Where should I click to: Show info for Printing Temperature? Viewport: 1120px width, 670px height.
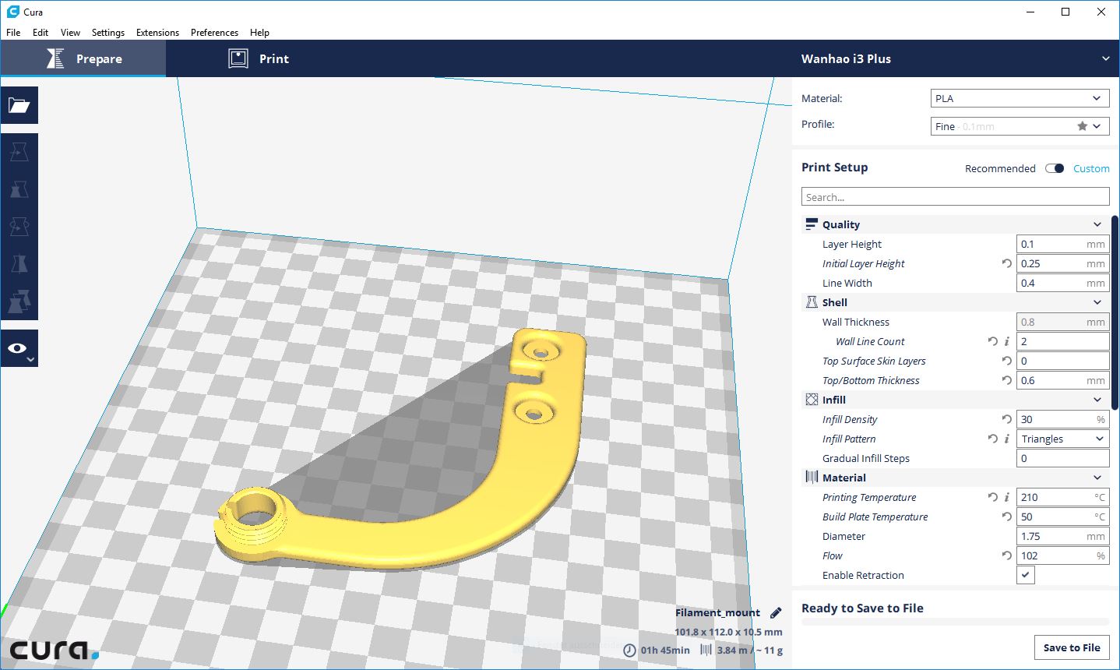pos(1007,497)
